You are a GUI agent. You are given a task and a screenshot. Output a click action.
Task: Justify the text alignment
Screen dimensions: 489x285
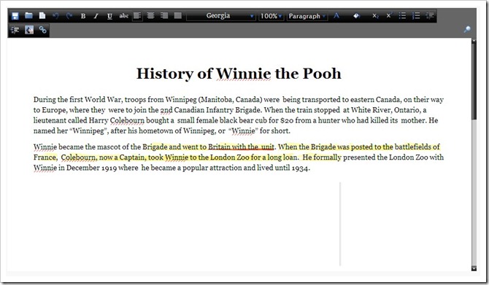pyautogui.click(x=178, y=15)
